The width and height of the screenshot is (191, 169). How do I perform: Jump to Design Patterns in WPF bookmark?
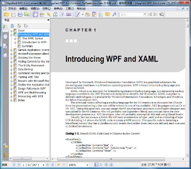coord(32,88)
